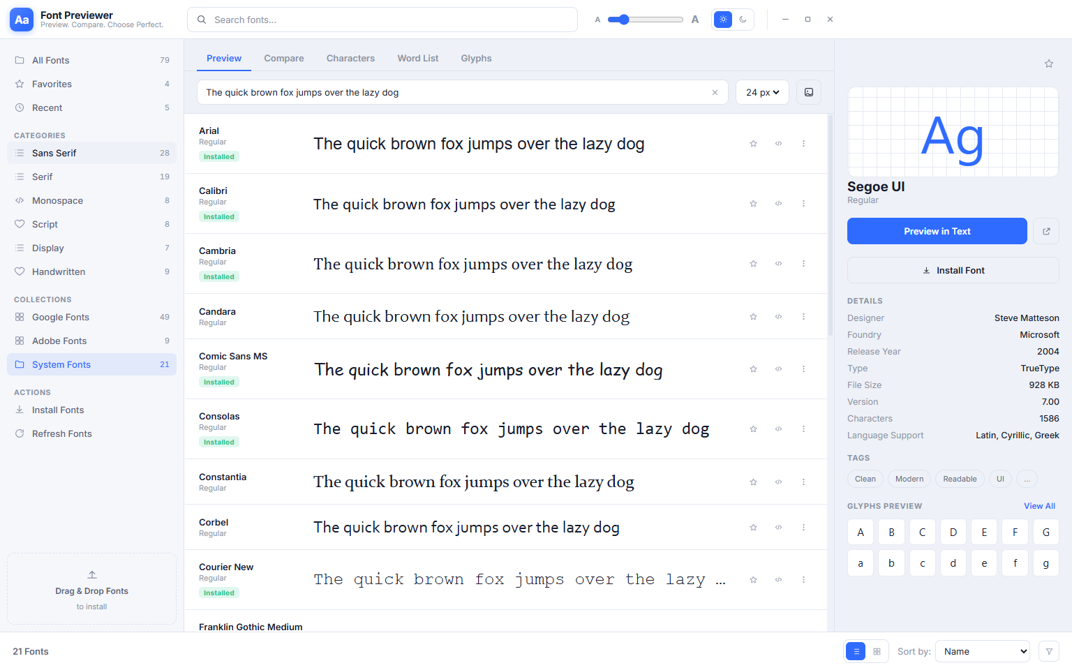This screenshot has height=670, width=1072.
Task: Click the preview background image icon
Action: [809, 92]
